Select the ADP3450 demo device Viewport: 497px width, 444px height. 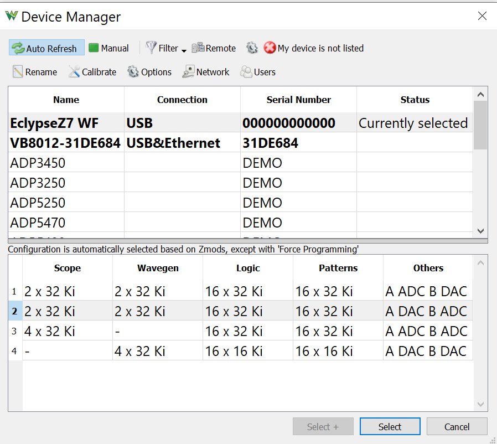pos(240,163)
